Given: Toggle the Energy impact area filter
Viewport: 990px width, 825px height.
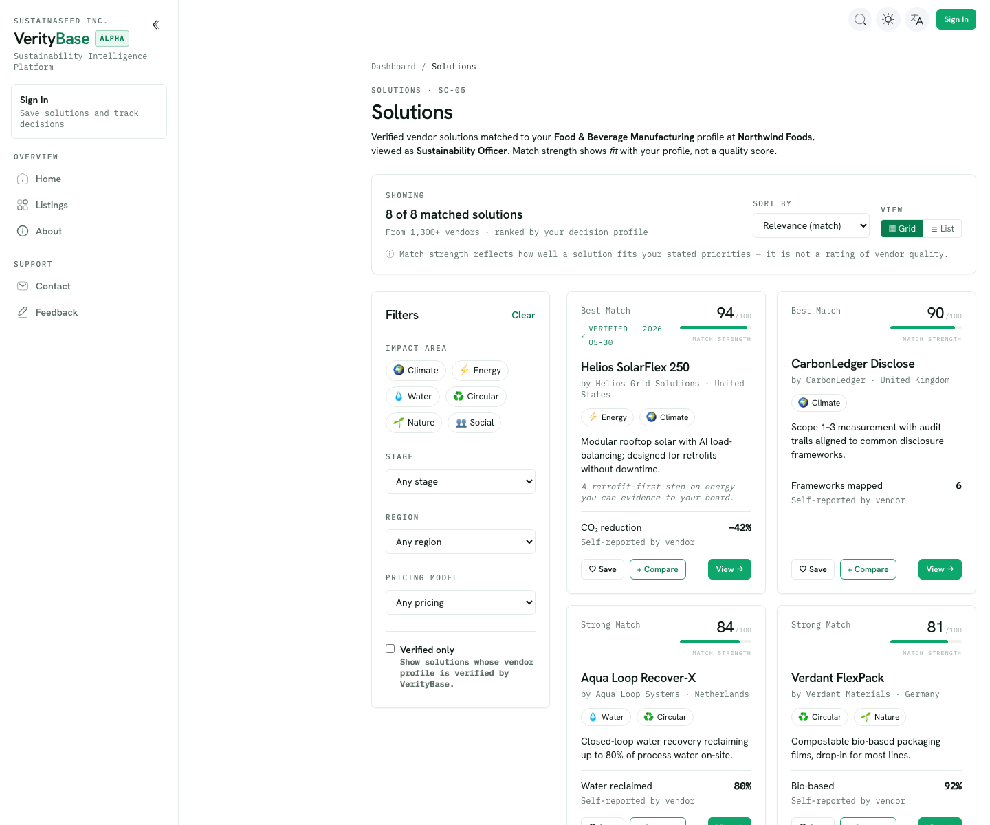Looking at the screenshot, I should click(x=480, y=371).
